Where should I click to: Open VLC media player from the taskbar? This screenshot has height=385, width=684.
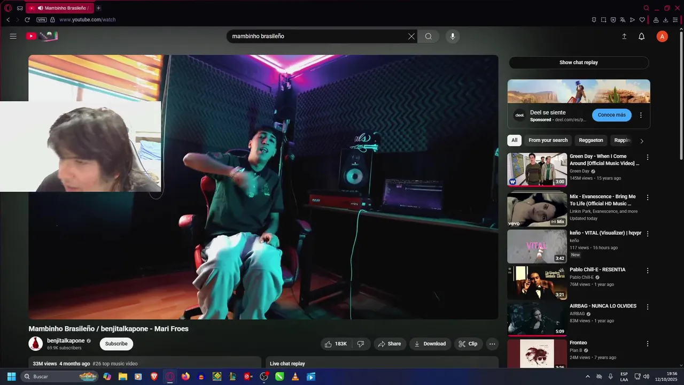[295, 376]
